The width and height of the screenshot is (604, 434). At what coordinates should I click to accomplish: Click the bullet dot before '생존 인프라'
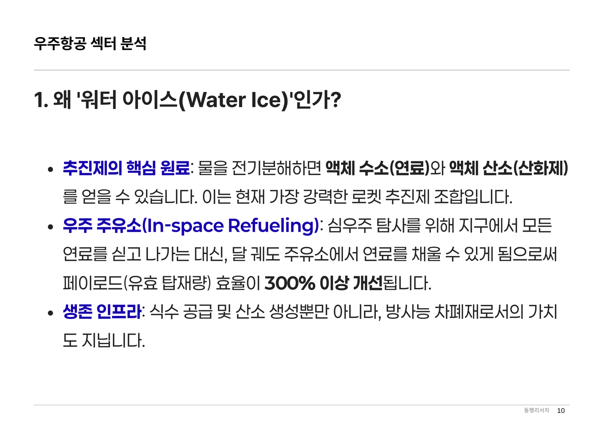tap(50, 313)
